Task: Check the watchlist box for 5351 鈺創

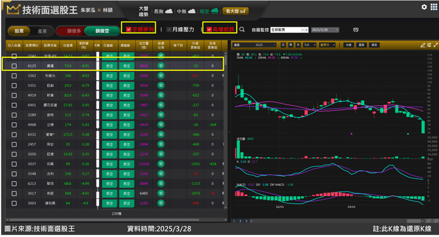Action: [14, 86]
